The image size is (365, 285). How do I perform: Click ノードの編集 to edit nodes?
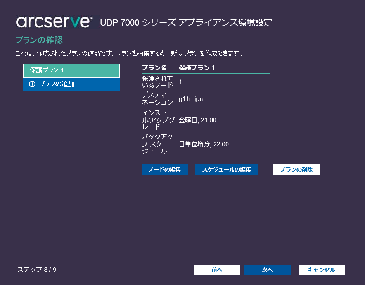pyautogui.click(x=164, y=169)
